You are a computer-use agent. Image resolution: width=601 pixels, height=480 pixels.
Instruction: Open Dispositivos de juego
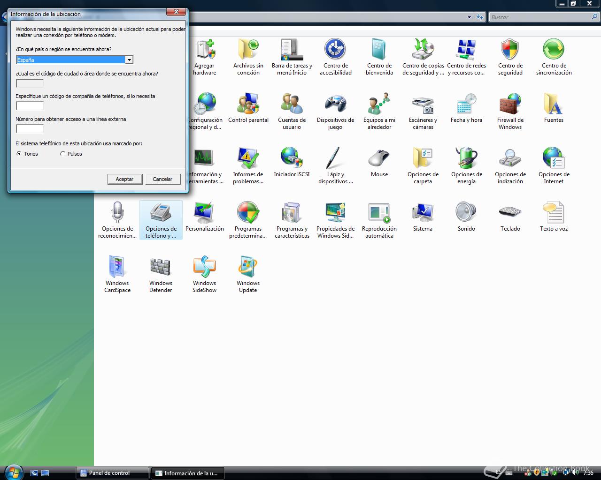click(335, 112)
